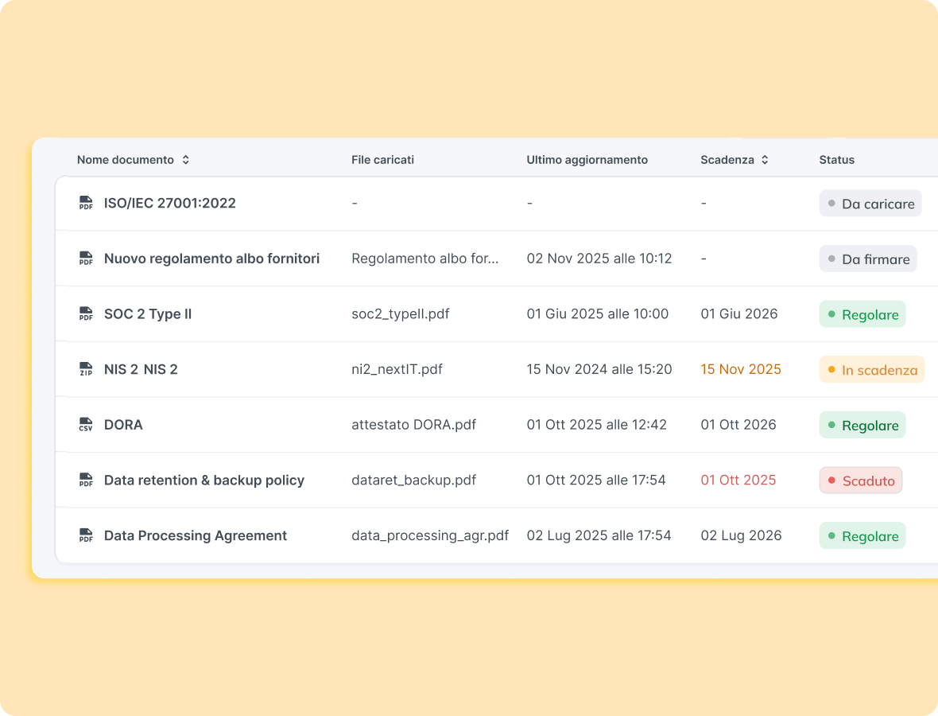Click the CSV file icon beside DORA
The height and width of the screenshot is (716, 938).
[86, 425]
